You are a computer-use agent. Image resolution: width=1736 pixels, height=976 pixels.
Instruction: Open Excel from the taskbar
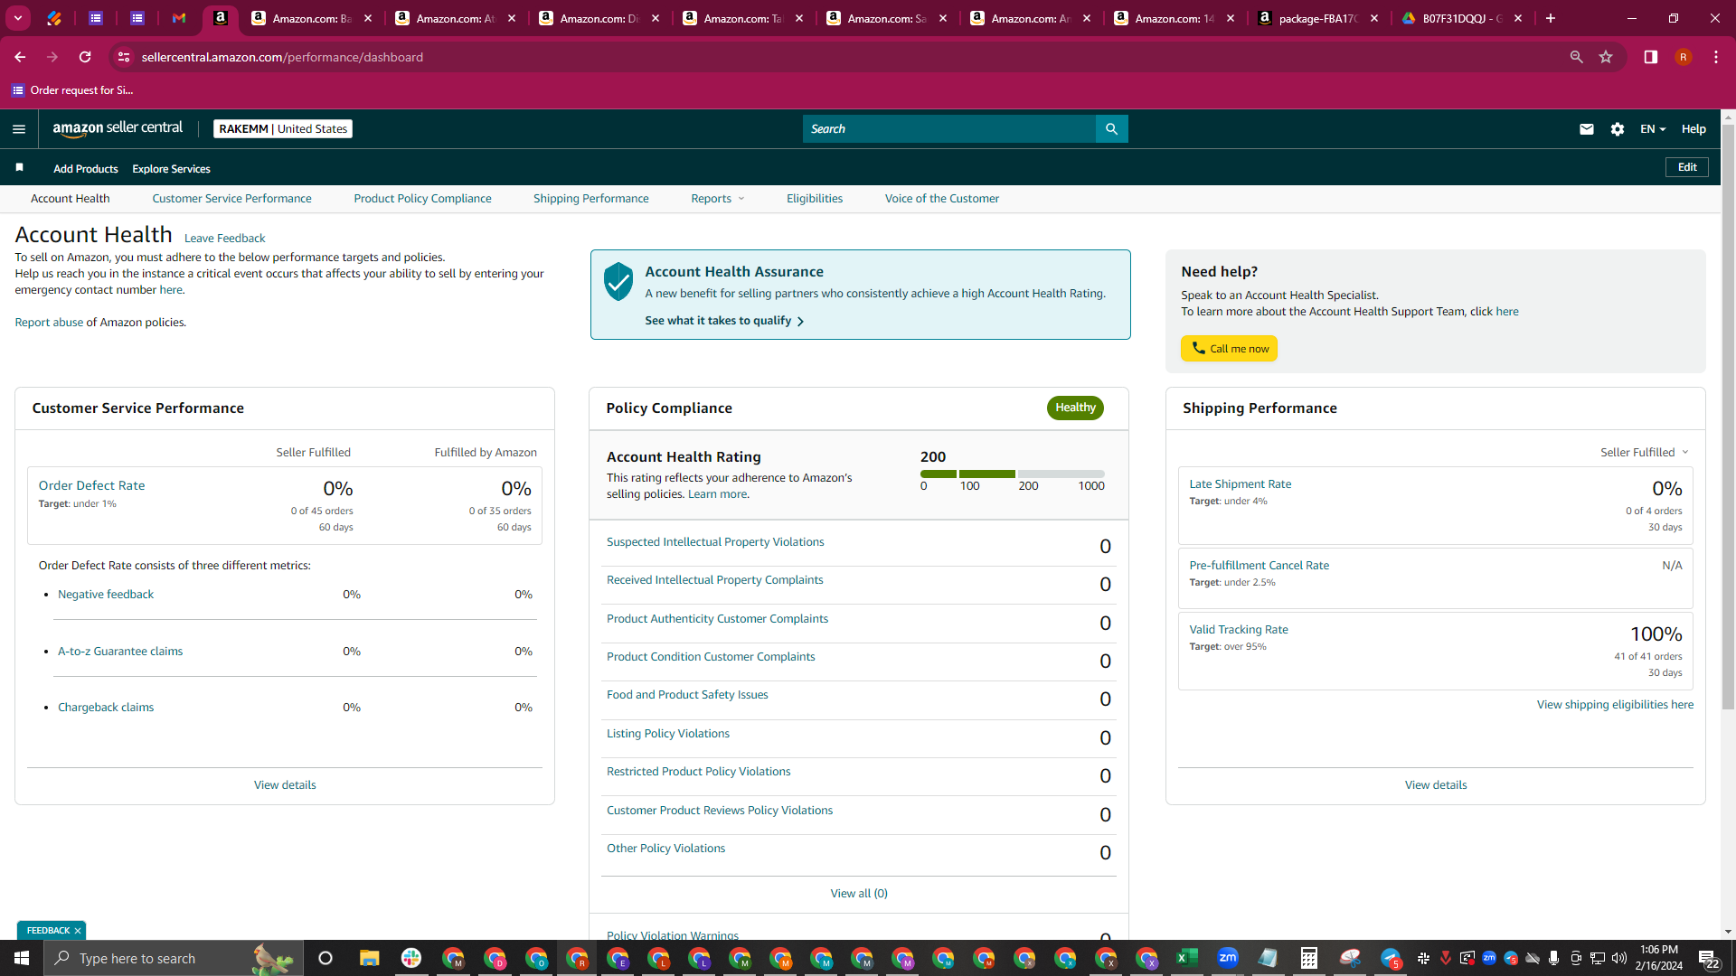[x=1186, y=958]
